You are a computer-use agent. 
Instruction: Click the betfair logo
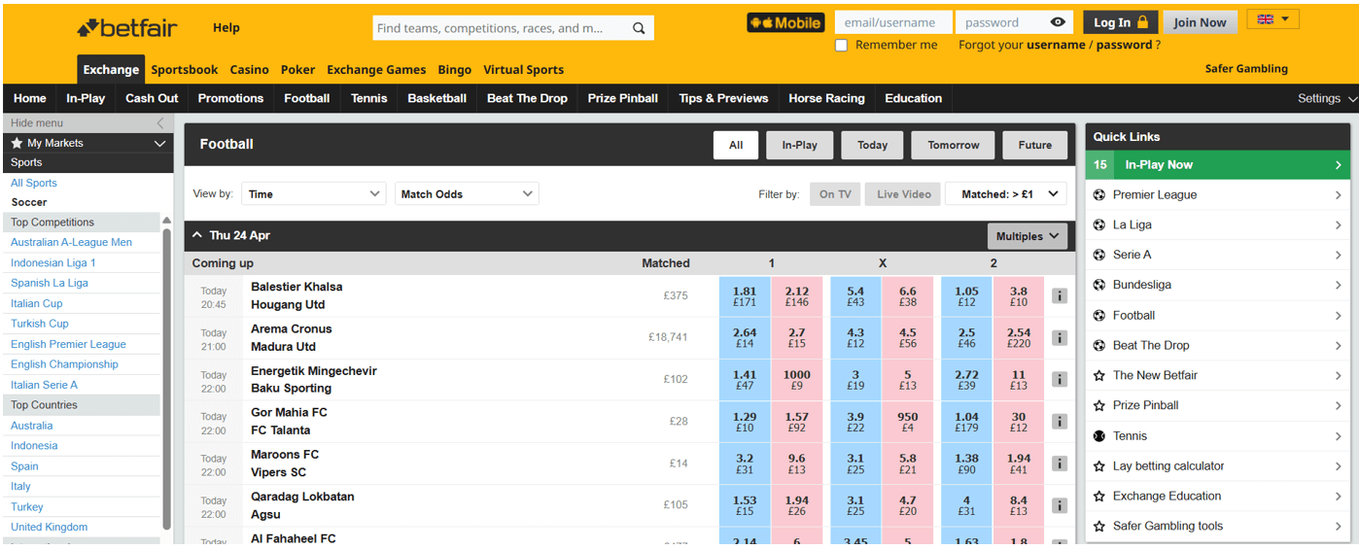coord(127,28)
